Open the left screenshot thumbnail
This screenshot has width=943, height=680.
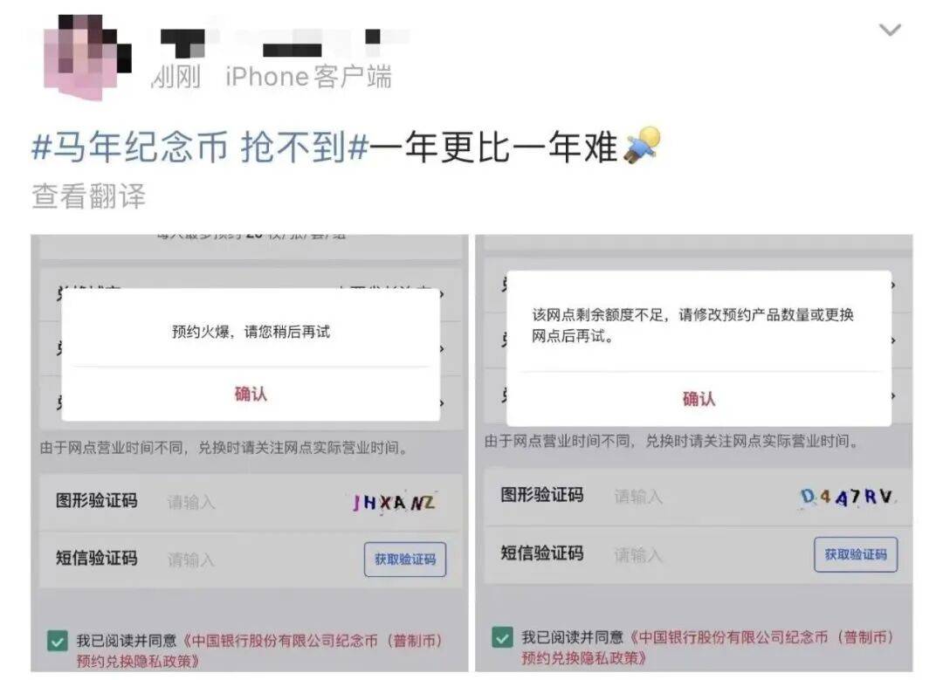(x=250, y=453)
